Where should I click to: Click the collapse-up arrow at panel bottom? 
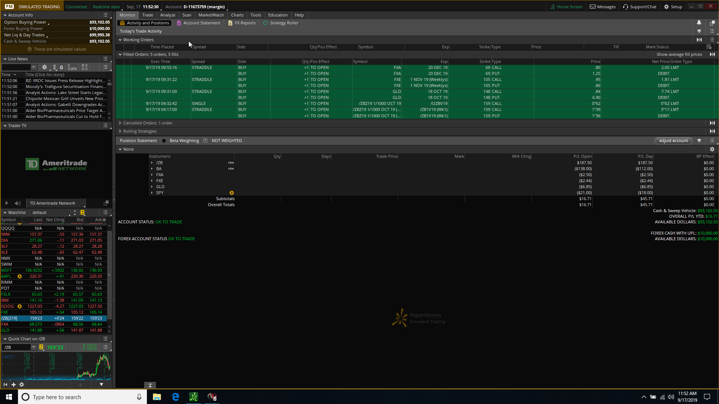[x=150, y=385]
